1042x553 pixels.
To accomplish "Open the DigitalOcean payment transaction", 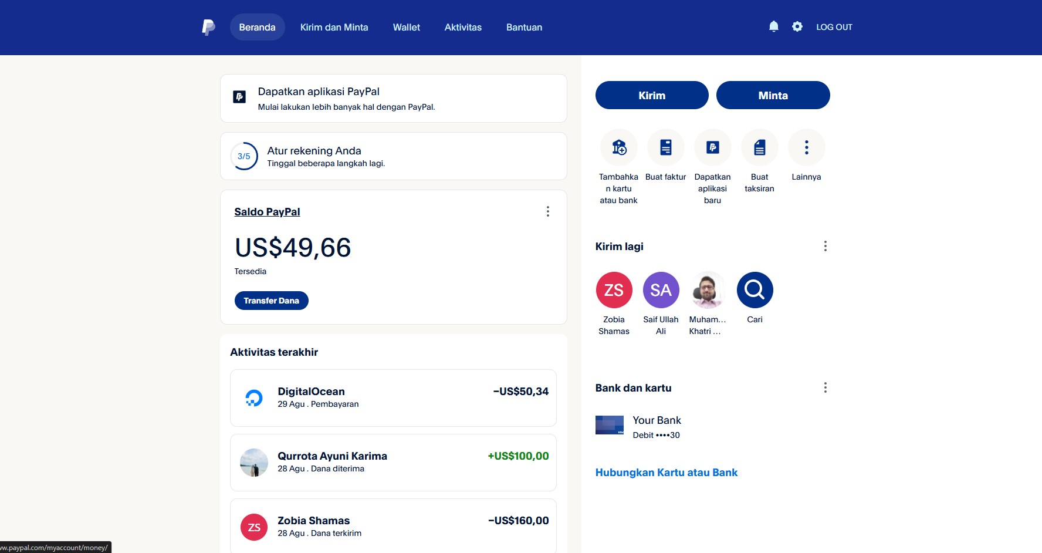I will tap(393, 397).
